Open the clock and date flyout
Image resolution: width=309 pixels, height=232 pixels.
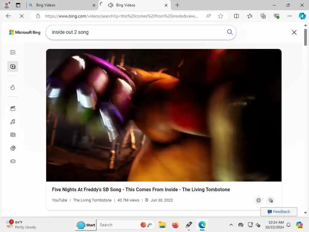click(x=274, y=225)
